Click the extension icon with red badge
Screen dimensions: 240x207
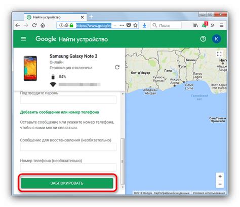tap(205, 25)
